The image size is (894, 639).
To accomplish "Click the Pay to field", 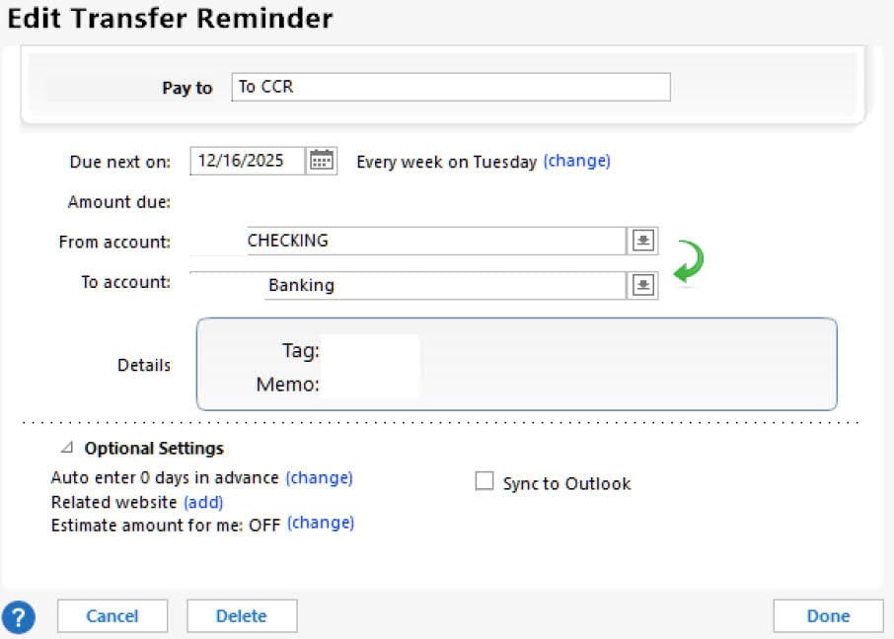I will pyautogui.click(x=449, y=86).
